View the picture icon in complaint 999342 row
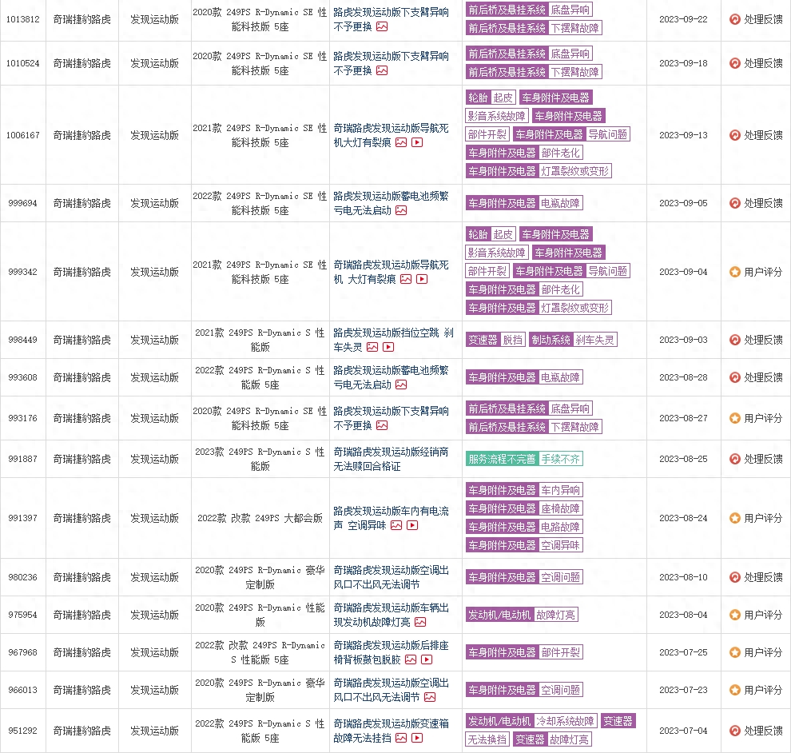This screenshot has height=753, width=791. (x=406, y=279)
